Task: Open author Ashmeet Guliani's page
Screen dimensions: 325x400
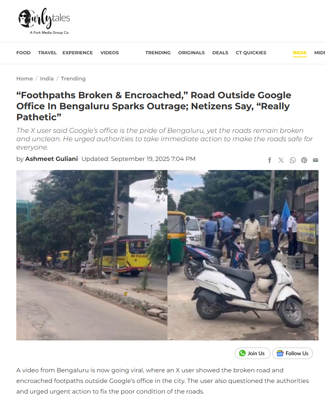Action: click(52, 159)
